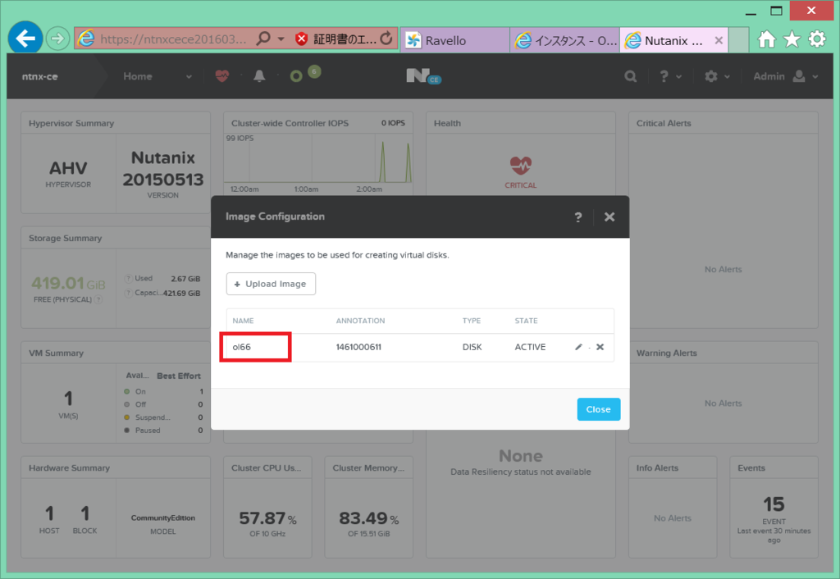840x579 pixels.
Task: Close the Nutanix browser tab
Action: coord(719,40)
